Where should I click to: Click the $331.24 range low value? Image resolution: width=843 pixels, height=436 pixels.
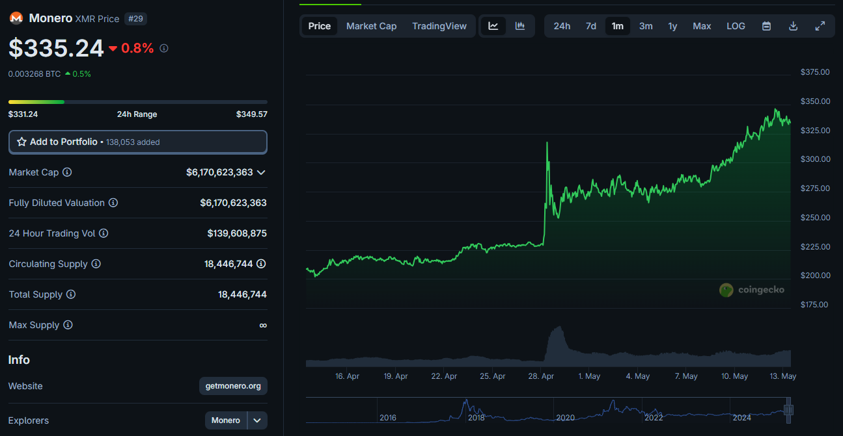[23, 114]
